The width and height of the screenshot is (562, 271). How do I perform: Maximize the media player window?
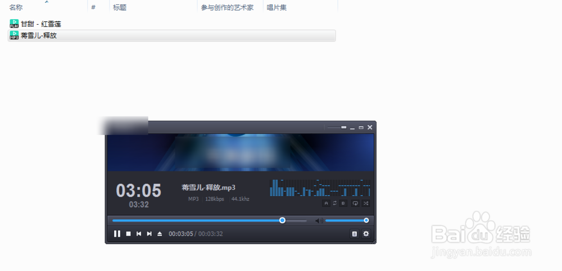click(361, 127)
